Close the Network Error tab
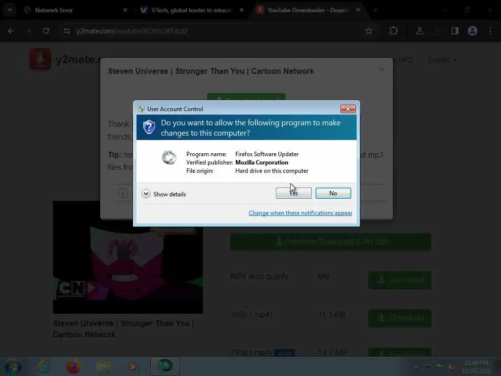The image size is (501, 376). point(125,10)
